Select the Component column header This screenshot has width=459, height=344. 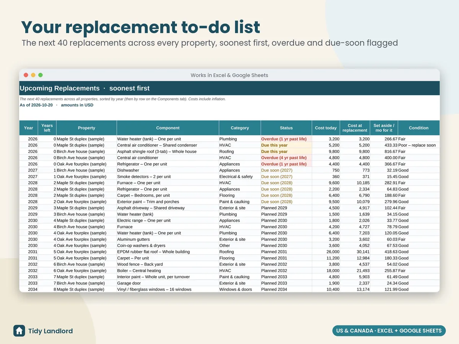168,128
